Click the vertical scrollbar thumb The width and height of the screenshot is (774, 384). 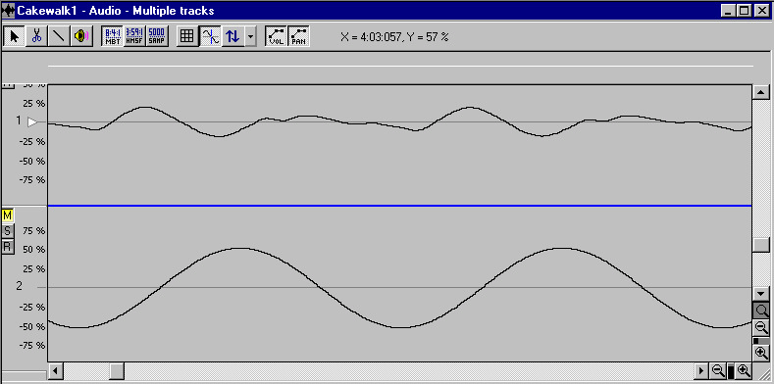point(760,245)
